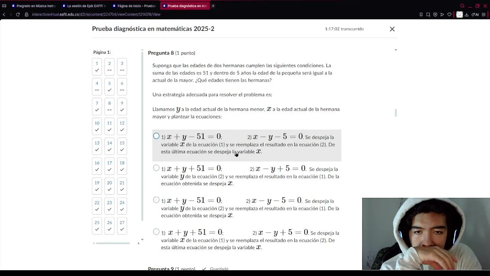Jump to question 3 in navigator
The width and height of the screenshot is (490, 276).
[122, 67]
